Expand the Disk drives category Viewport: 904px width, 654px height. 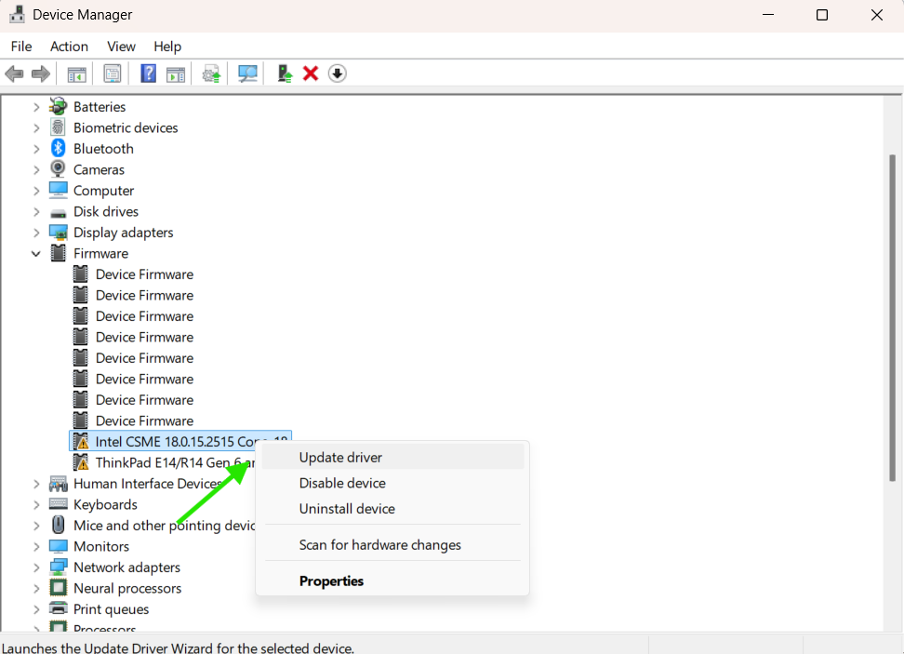tap(36, 212)
